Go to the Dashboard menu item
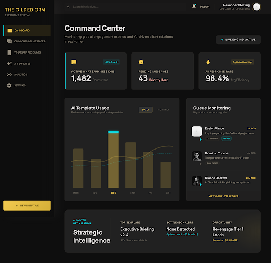 coord(27,31)
